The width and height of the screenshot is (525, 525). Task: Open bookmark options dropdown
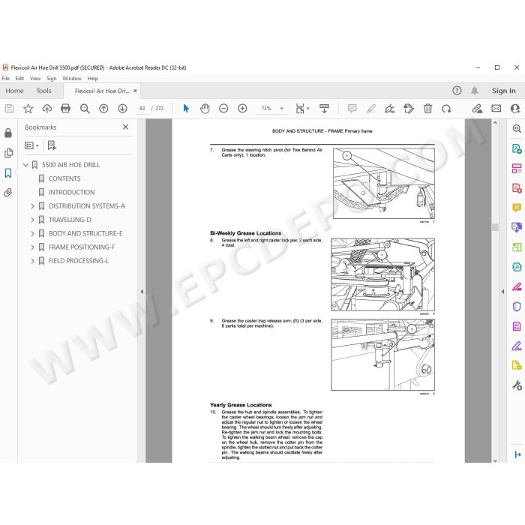[x=31, y=145]
